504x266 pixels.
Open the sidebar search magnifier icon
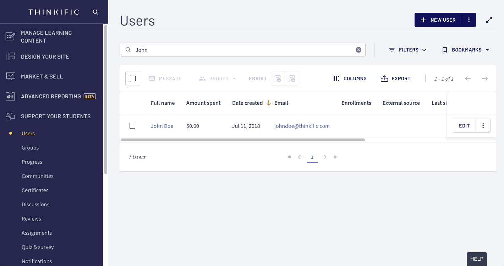pyautogui.click(x=95, y=12)
